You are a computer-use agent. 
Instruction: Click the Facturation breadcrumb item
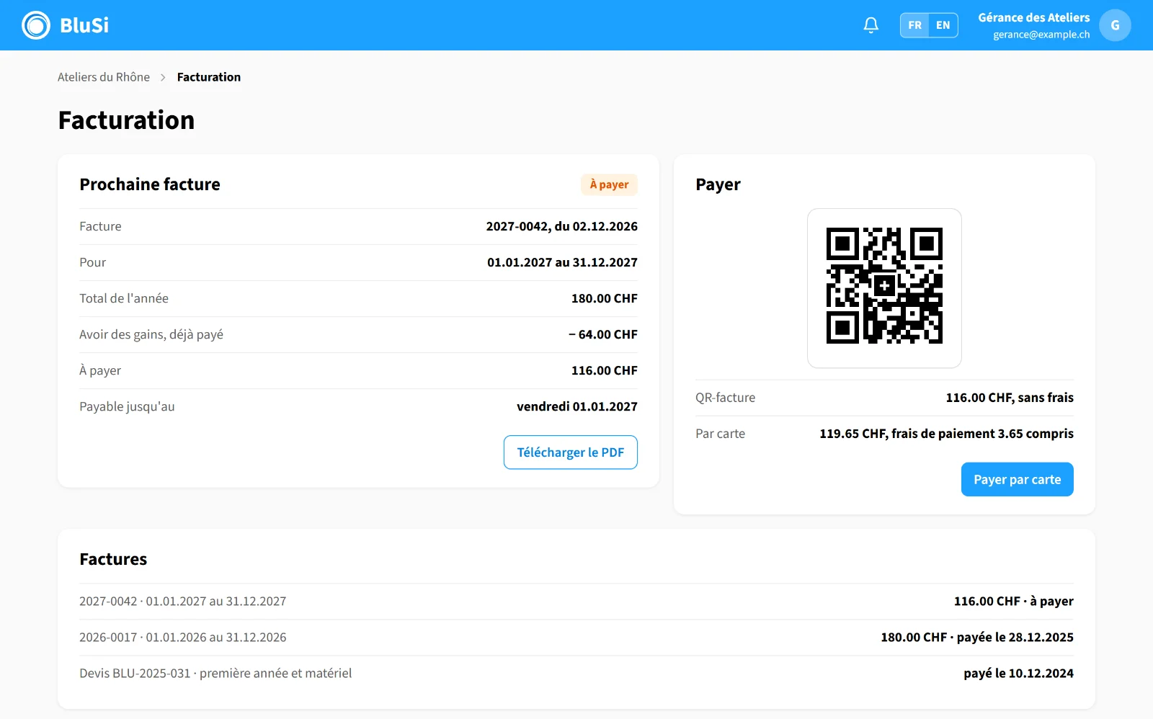click(x=209, y=77)
